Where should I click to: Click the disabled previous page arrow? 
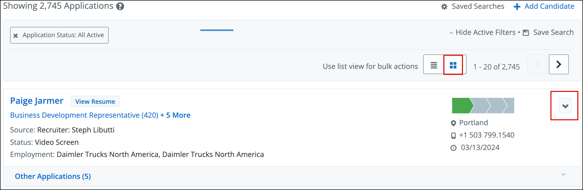(x=537, y=64)
